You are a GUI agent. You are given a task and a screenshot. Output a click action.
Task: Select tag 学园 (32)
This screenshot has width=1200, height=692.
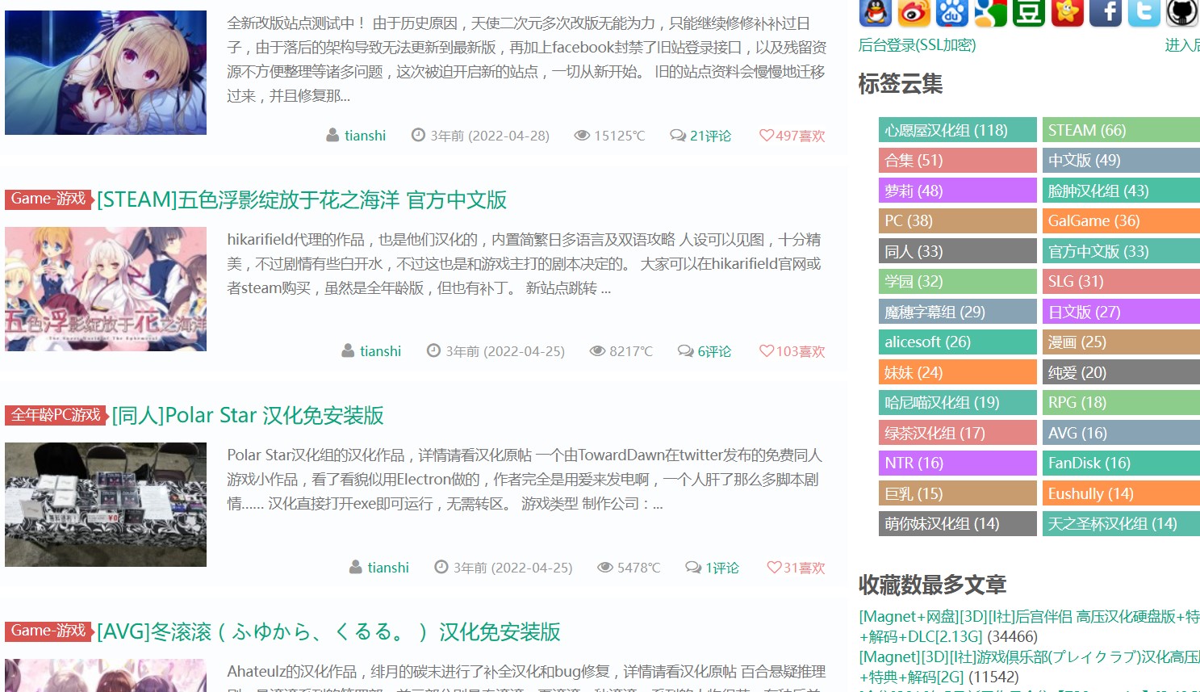(x=957, y=281)
